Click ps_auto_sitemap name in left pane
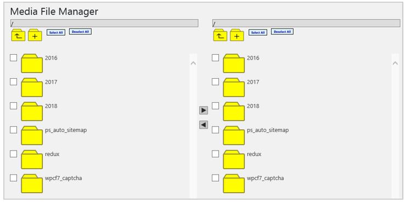This screenshot has width=406, height=203. coord(66,130)
